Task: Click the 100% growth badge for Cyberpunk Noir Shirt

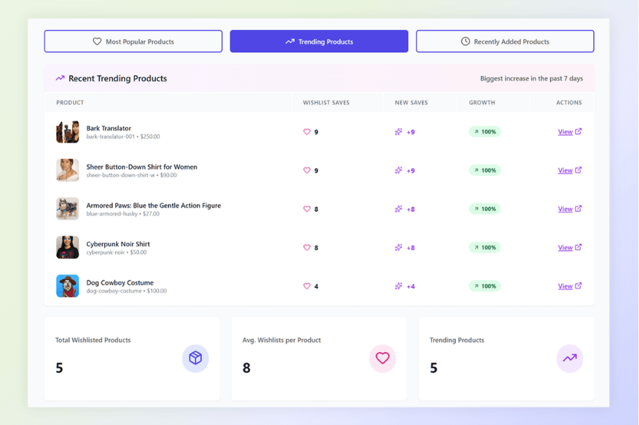Action: [484, 247]
